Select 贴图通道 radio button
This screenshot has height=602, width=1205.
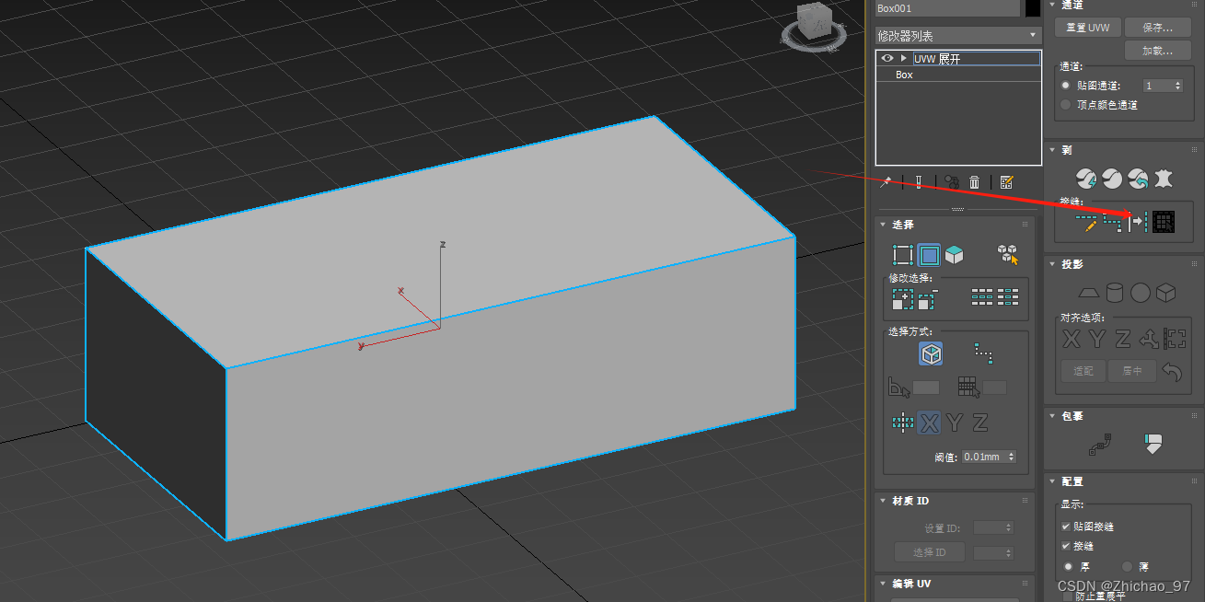[1066, 86]
